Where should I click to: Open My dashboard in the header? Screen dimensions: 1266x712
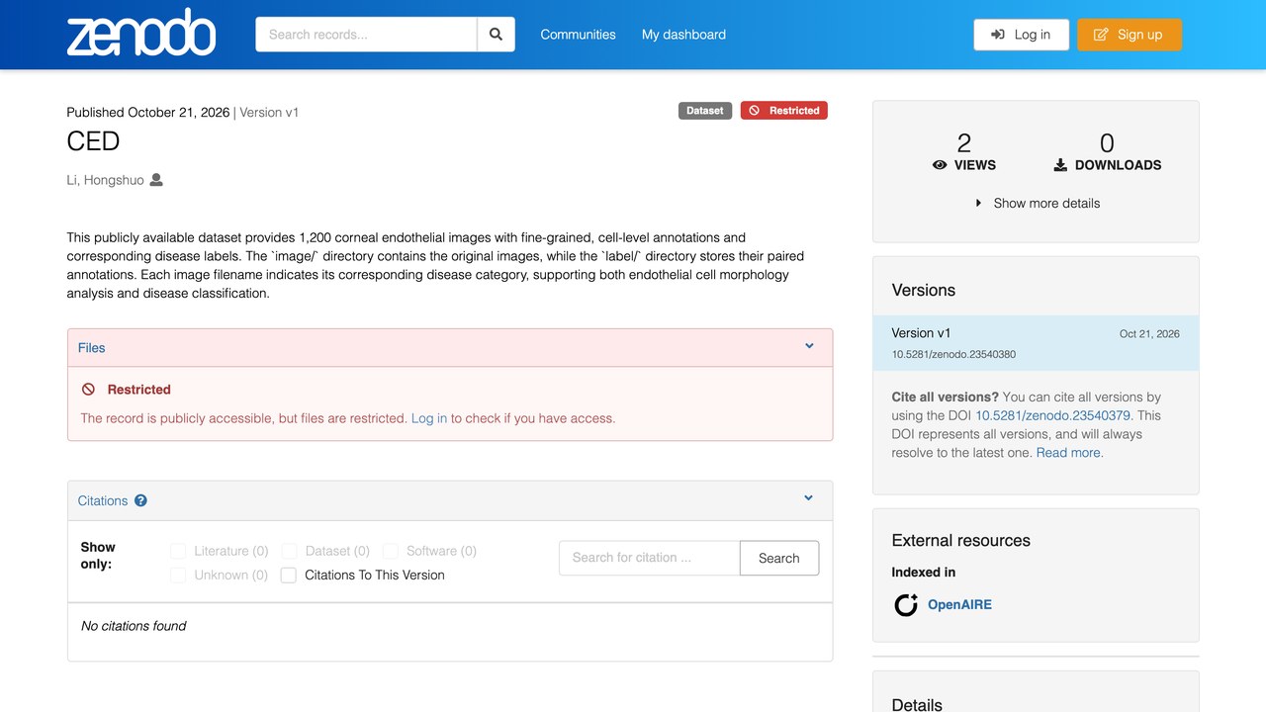click(683, 35)
